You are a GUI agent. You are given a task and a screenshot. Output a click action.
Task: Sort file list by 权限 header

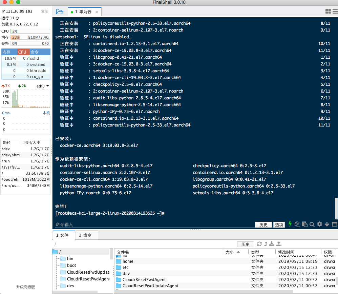(328, 252)
